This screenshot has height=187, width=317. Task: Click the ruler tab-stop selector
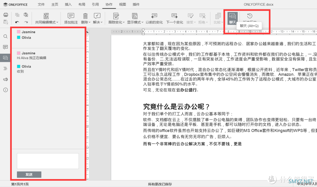click(87, 32)
